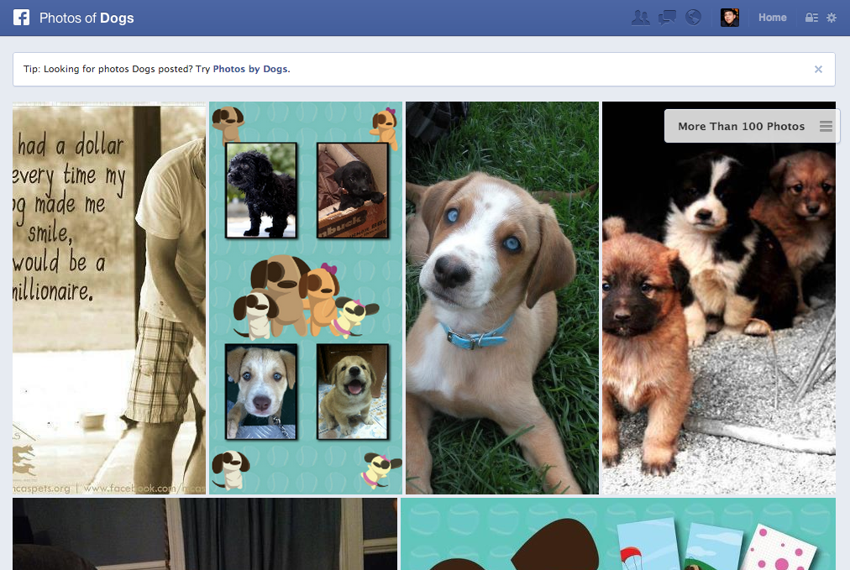This screenshot has height=570, width=850.
Task: Open the teal parachute cartoon photo
Action: point(618,534)
